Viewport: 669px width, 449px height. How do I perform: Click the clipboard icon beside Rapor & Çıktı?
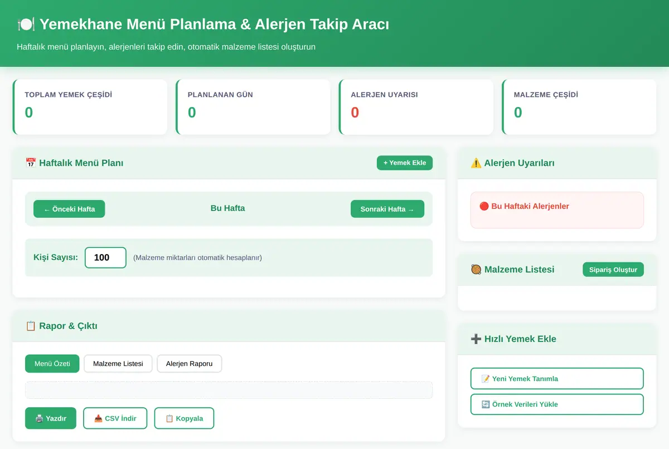(31, 326)
